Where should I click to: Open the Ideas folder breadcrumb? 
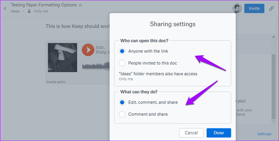[15, 11]
